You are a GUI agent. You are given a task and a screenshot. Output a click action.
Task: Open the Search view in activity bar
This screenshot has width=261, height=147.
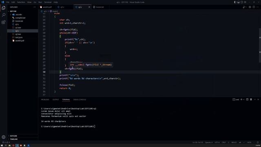tap(4, 15)
